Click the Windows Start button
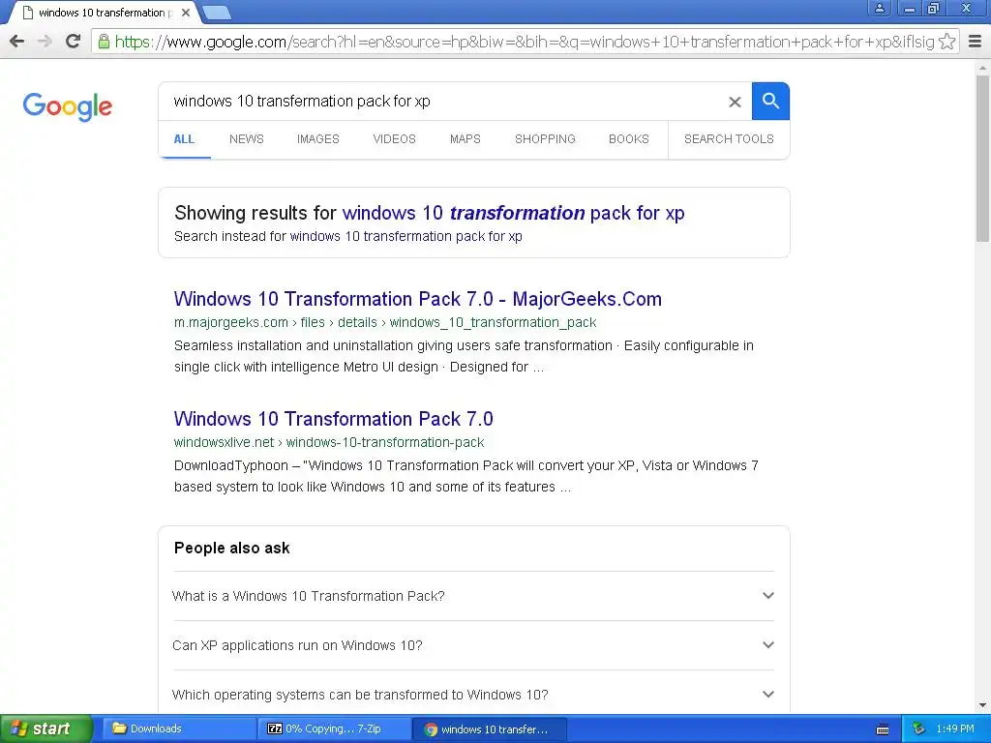This screenshot has width=991, height=743. [x=45, y=728]
